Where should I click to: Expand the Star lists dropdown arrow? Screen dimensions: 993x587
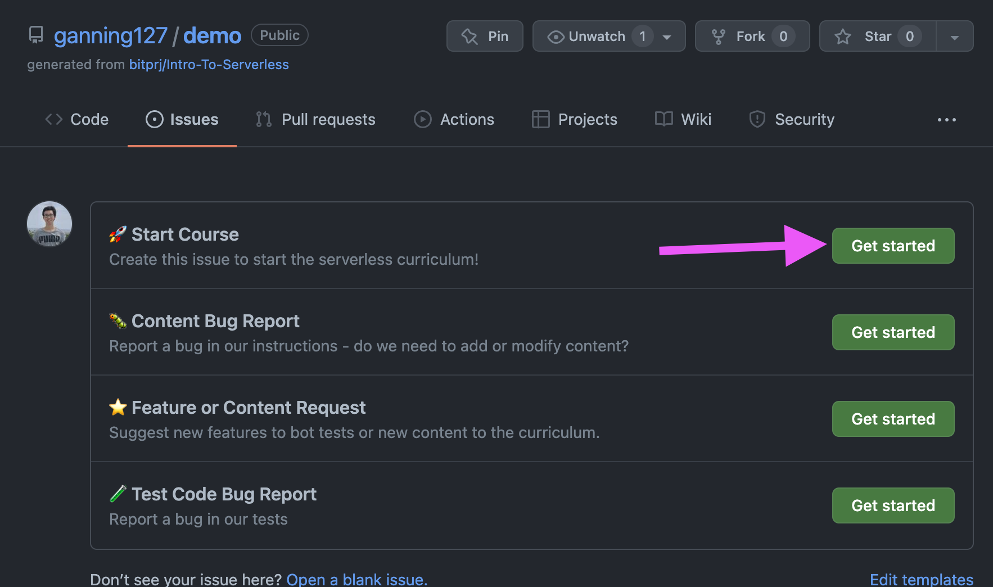point(954,37)
